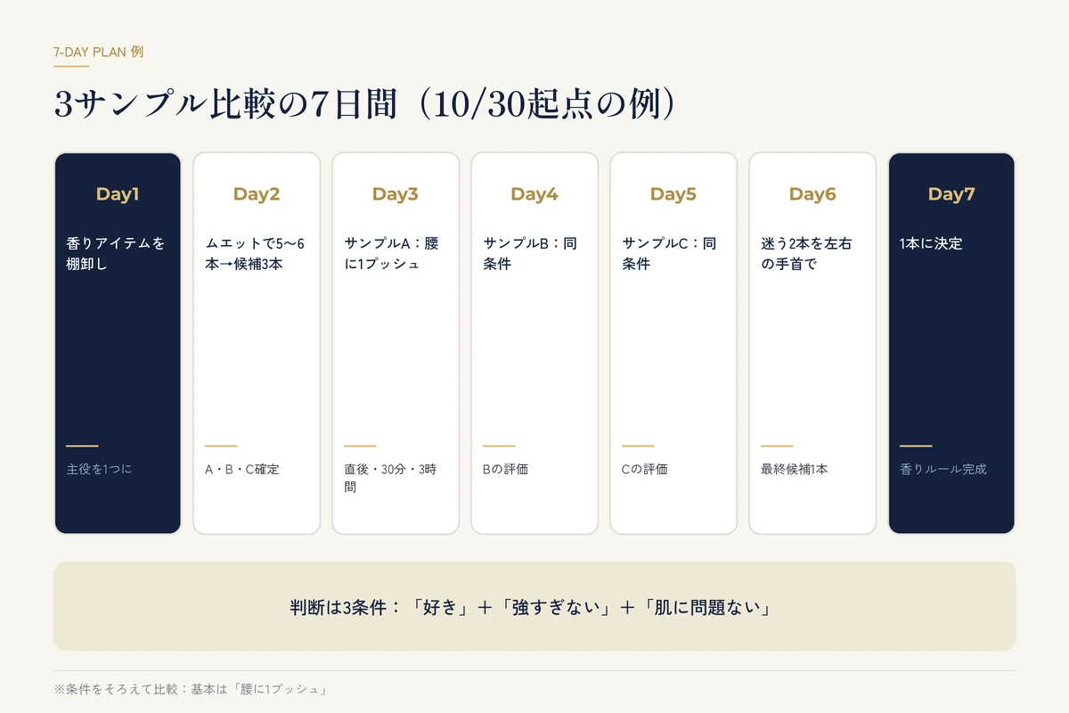Click the footer "直後・30分・3時間"
Screen dimensions: 1069x713
390,478
